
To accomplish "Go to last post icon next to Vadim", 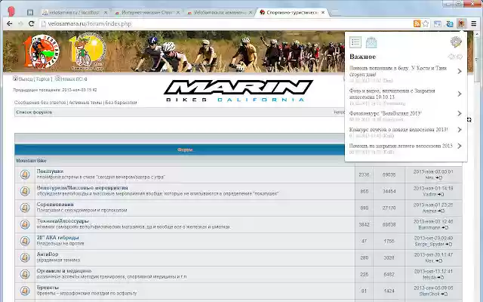I will (441, 195).
